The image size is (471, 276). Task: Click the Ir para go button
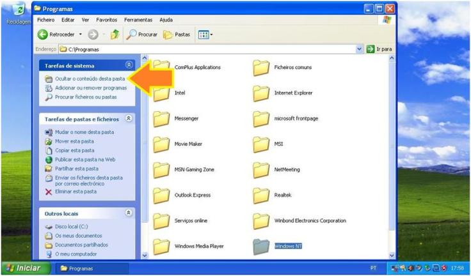(379, 49)
